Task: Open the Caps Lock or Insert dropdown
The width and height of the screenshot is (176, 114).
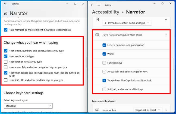Action: tap(148, 110)
